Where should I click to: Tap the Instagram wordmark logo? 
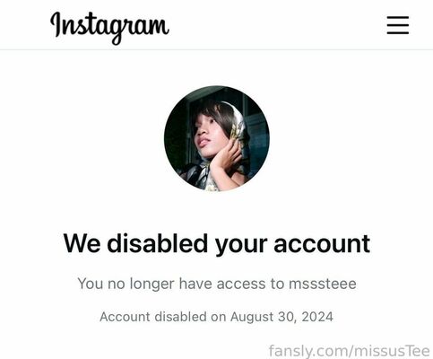click(x=109, y=28)
